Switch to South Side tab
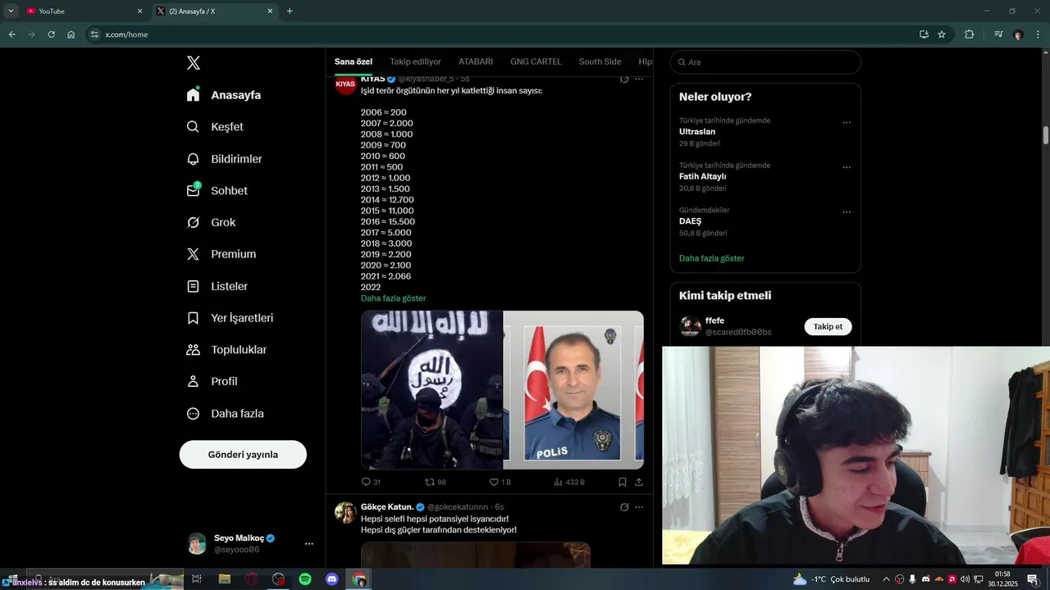1050x590 pixels. (x=600, y=61)
